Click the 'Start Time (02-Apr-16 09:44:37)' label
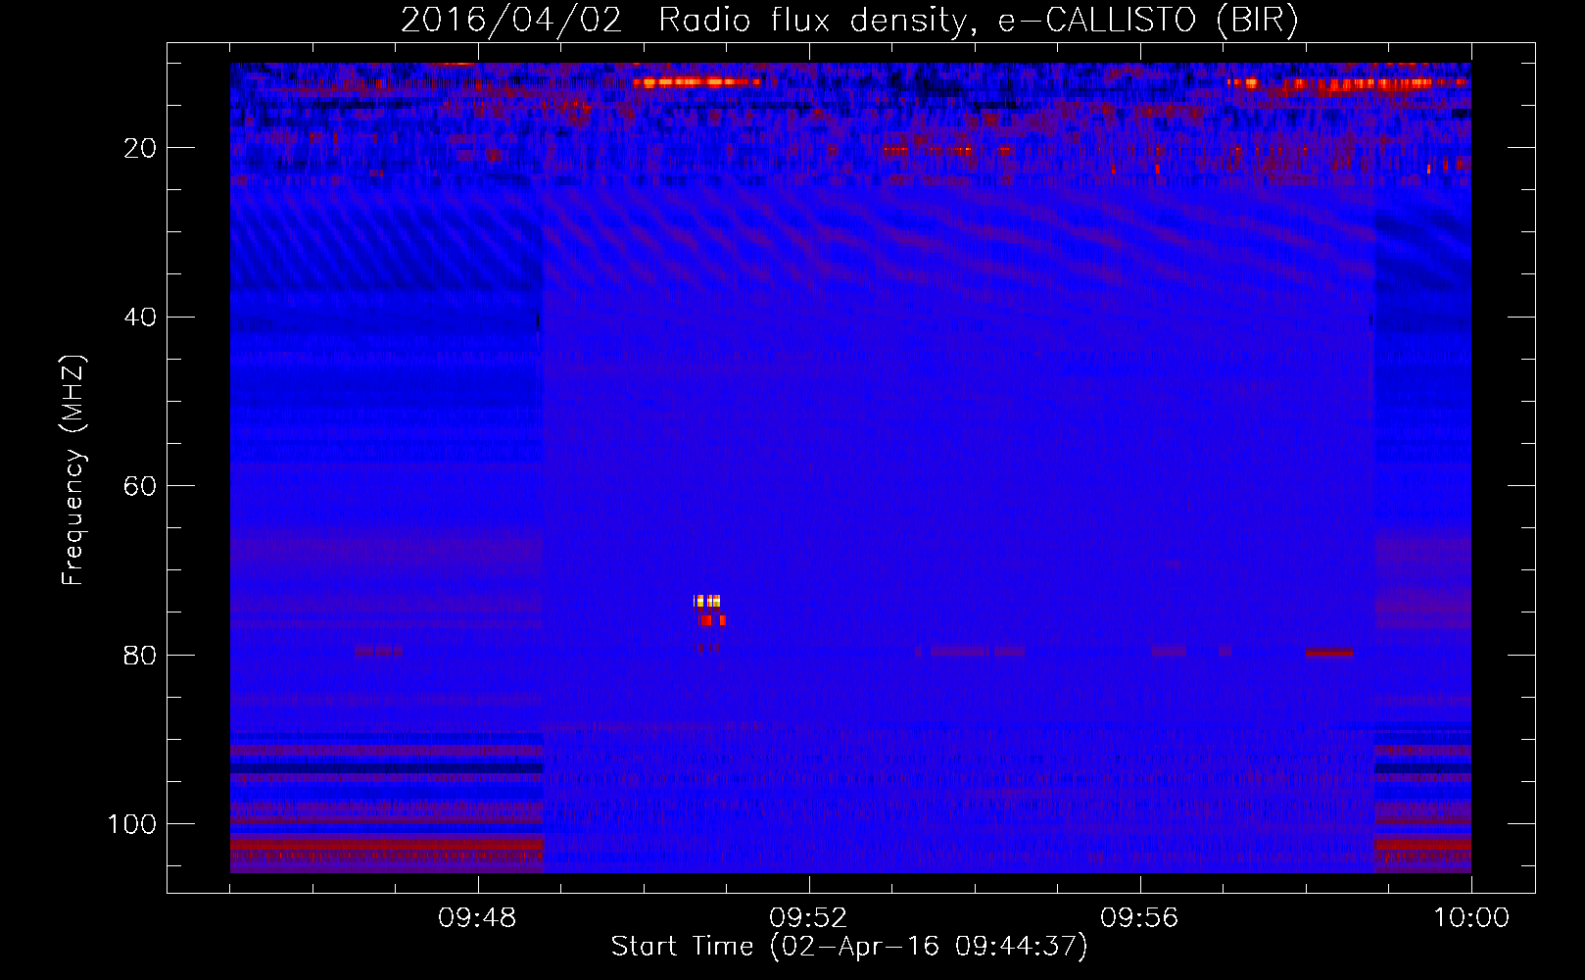 (849, 947)
